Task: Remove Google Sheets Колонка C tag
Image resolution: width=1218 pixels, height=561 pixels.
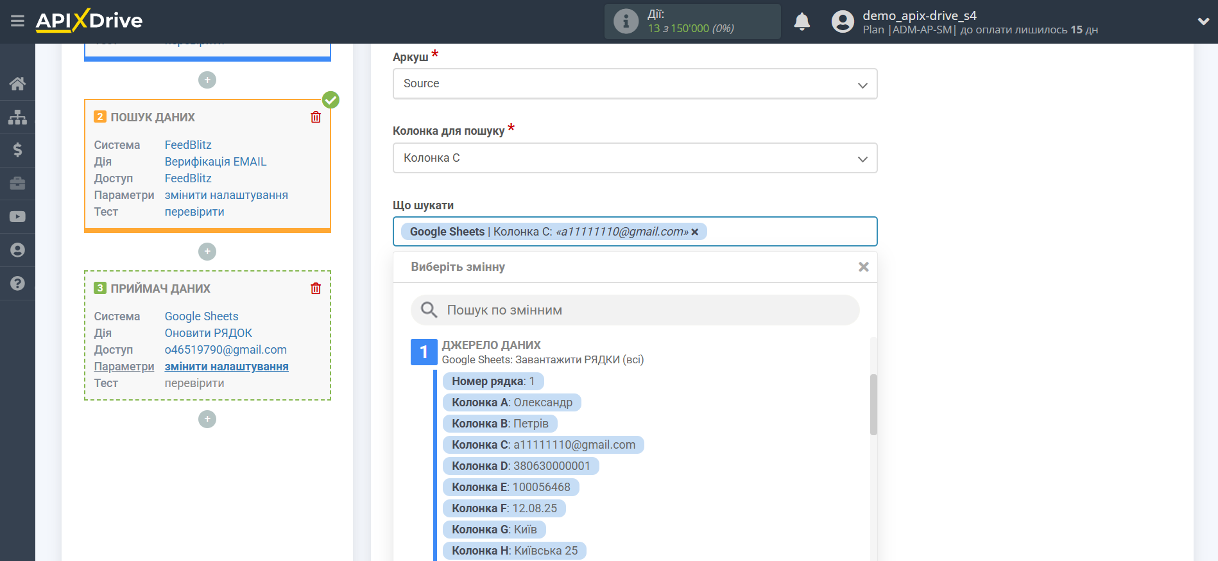Action: point(695,232)
